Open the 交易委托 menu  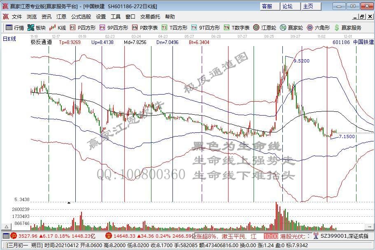click(x=150, y=17)
